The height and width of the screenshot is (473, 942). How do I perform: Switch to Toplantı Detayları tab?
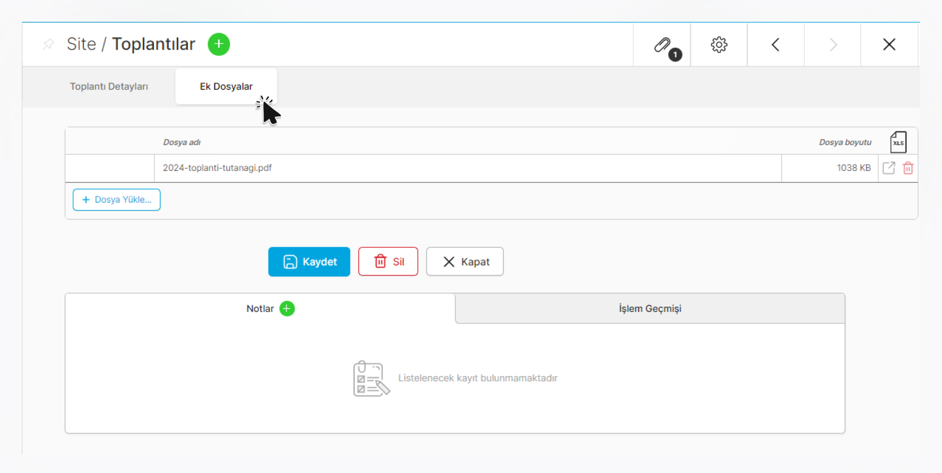[109, 86]
